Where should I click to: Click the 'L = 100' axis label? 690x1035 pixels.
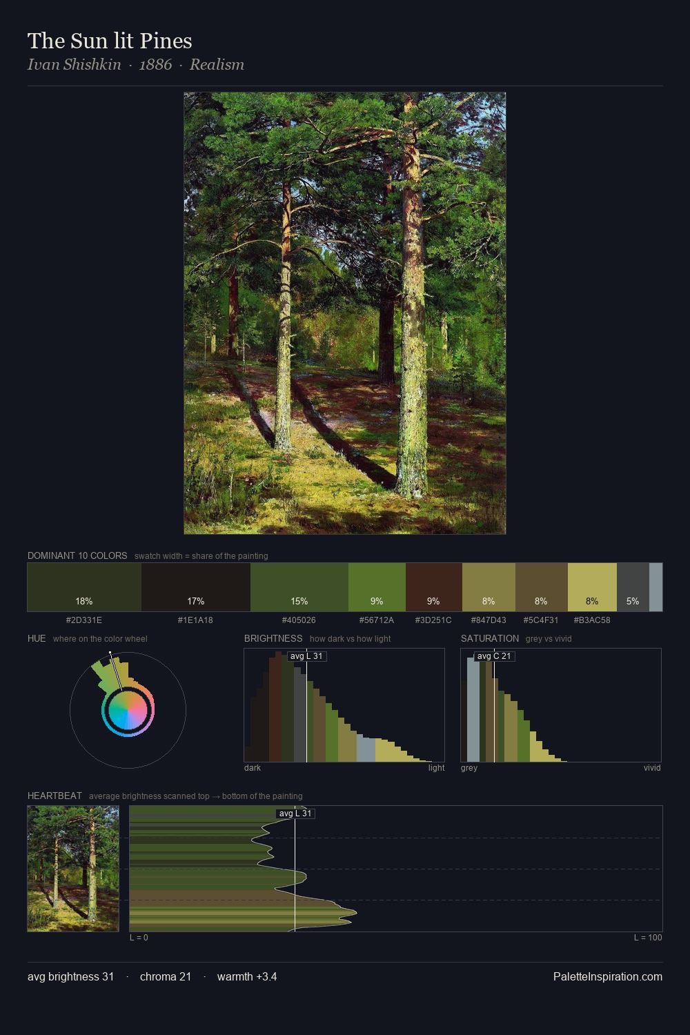648,938
